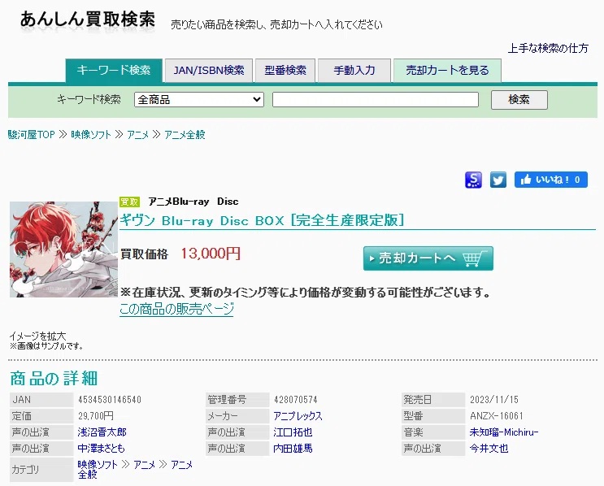Image resolution: width=604 pixels, height=486 pixels.
Task: Go to the 駿河屋TOP breadcrumb link
Action: click(x=32, y=135)
